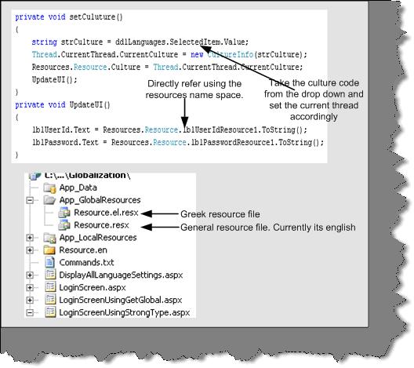Select Resource.el.resx in the tree
Viewport: 414px width, 368px height.
(x=106, y=213)
